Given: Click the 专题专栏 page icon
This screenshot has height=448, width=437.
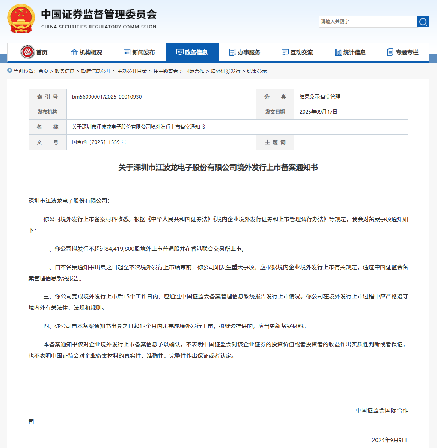Looking at the screenshot, I should 390,52.
